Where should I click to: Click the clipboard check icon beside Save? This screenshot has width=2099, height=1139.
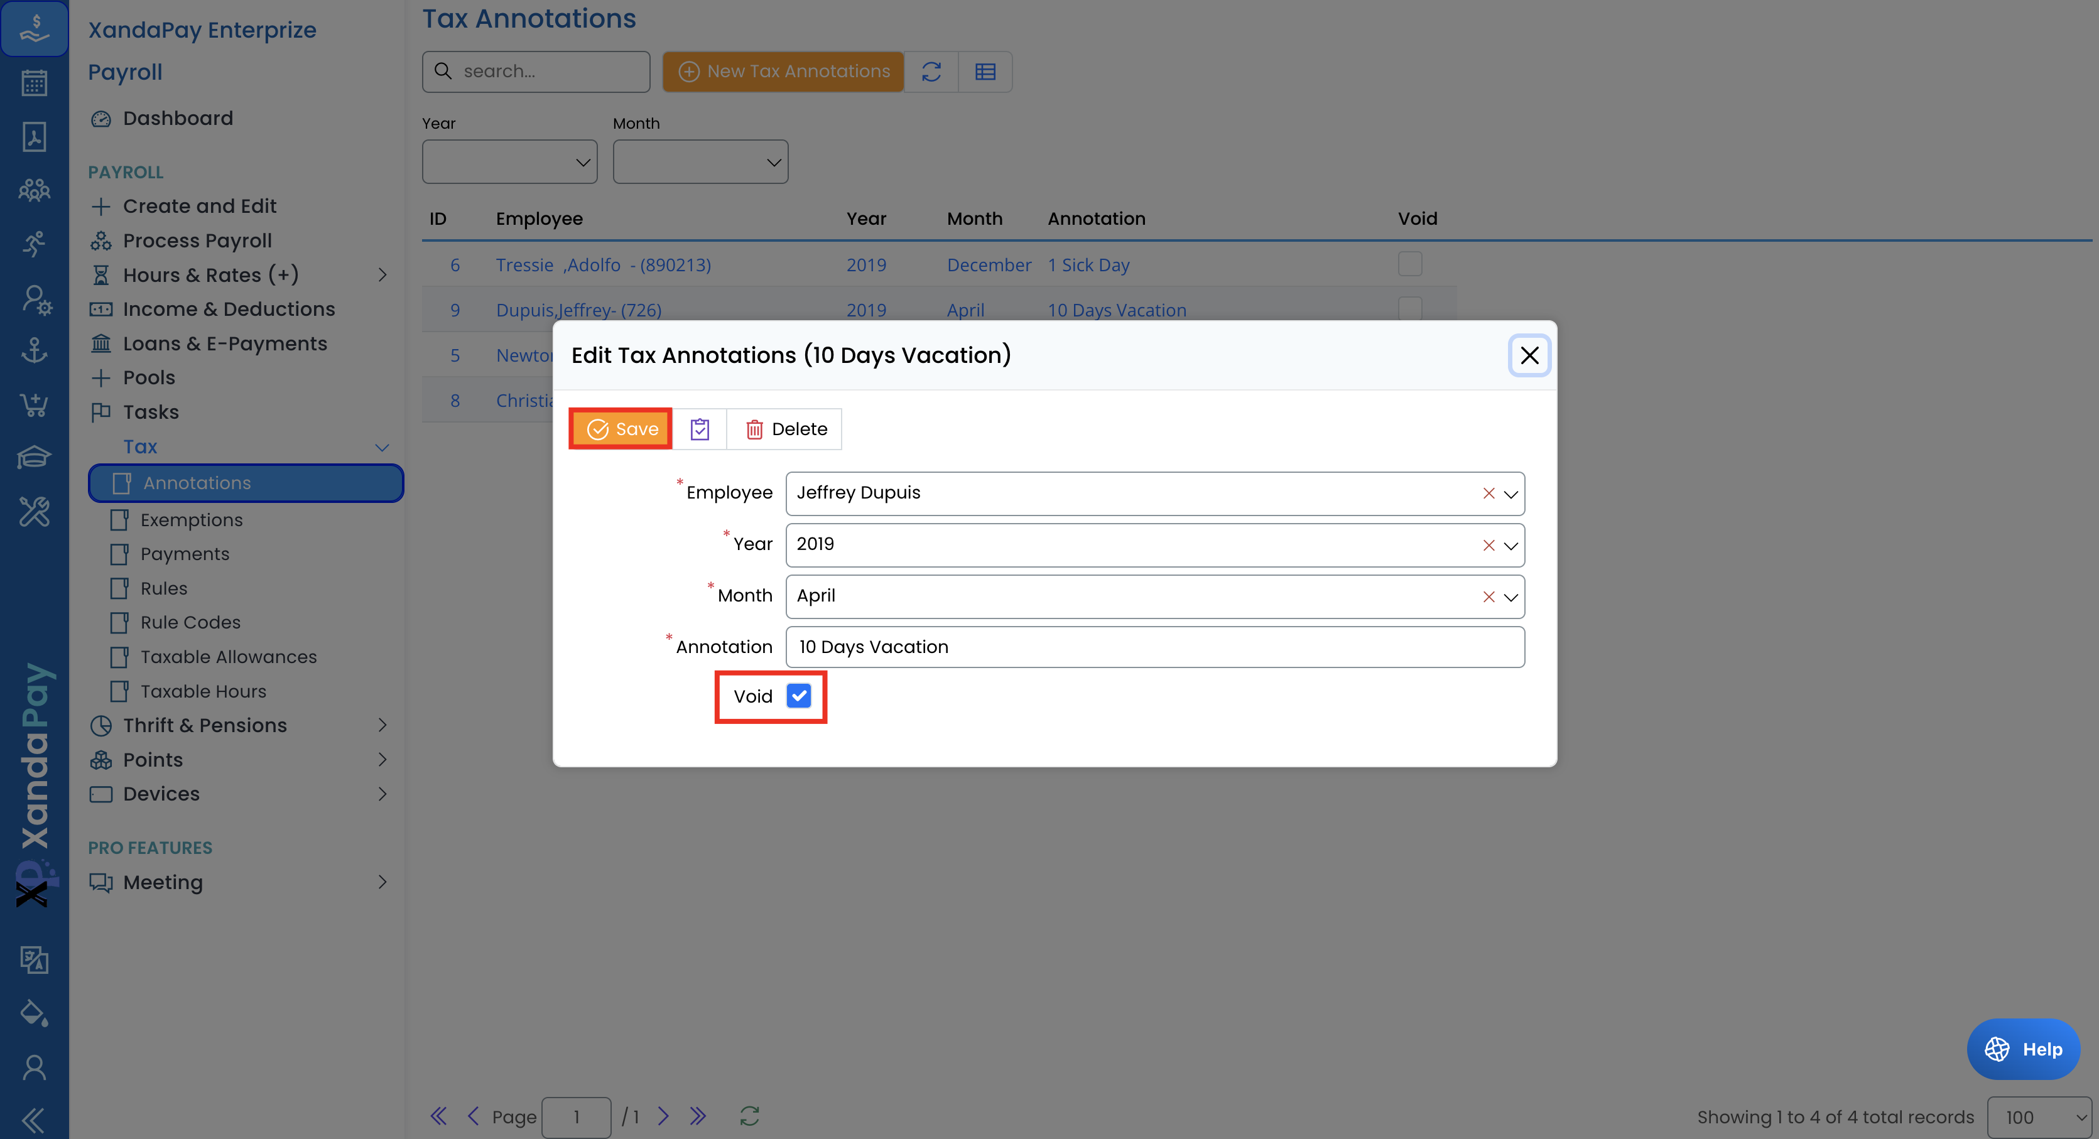tap(699, 429)
